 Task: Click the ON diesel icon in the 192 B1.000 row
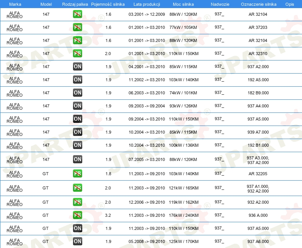pos(77,145)
